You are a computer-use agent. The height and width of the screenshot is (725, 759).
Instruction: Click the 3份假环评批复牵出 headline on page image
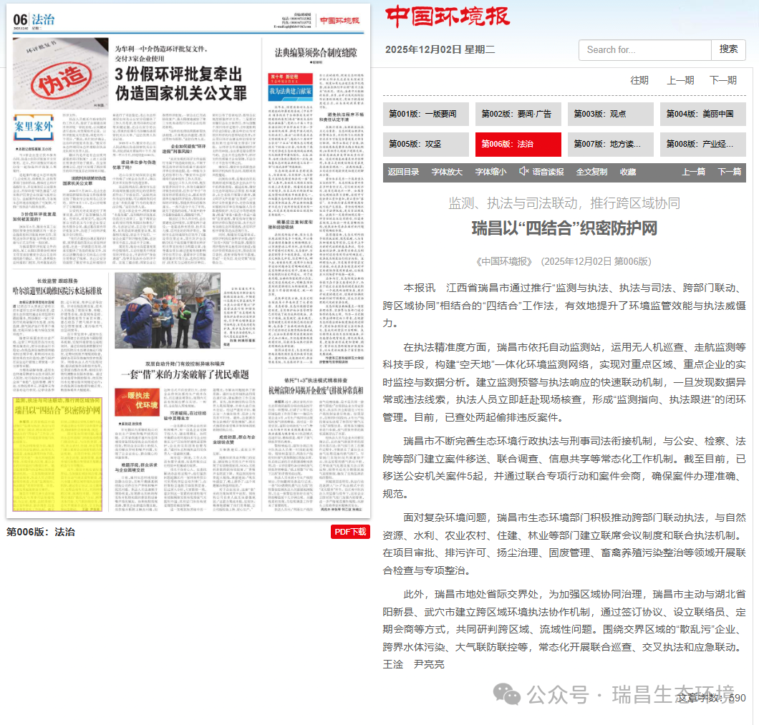click(180, 83)
